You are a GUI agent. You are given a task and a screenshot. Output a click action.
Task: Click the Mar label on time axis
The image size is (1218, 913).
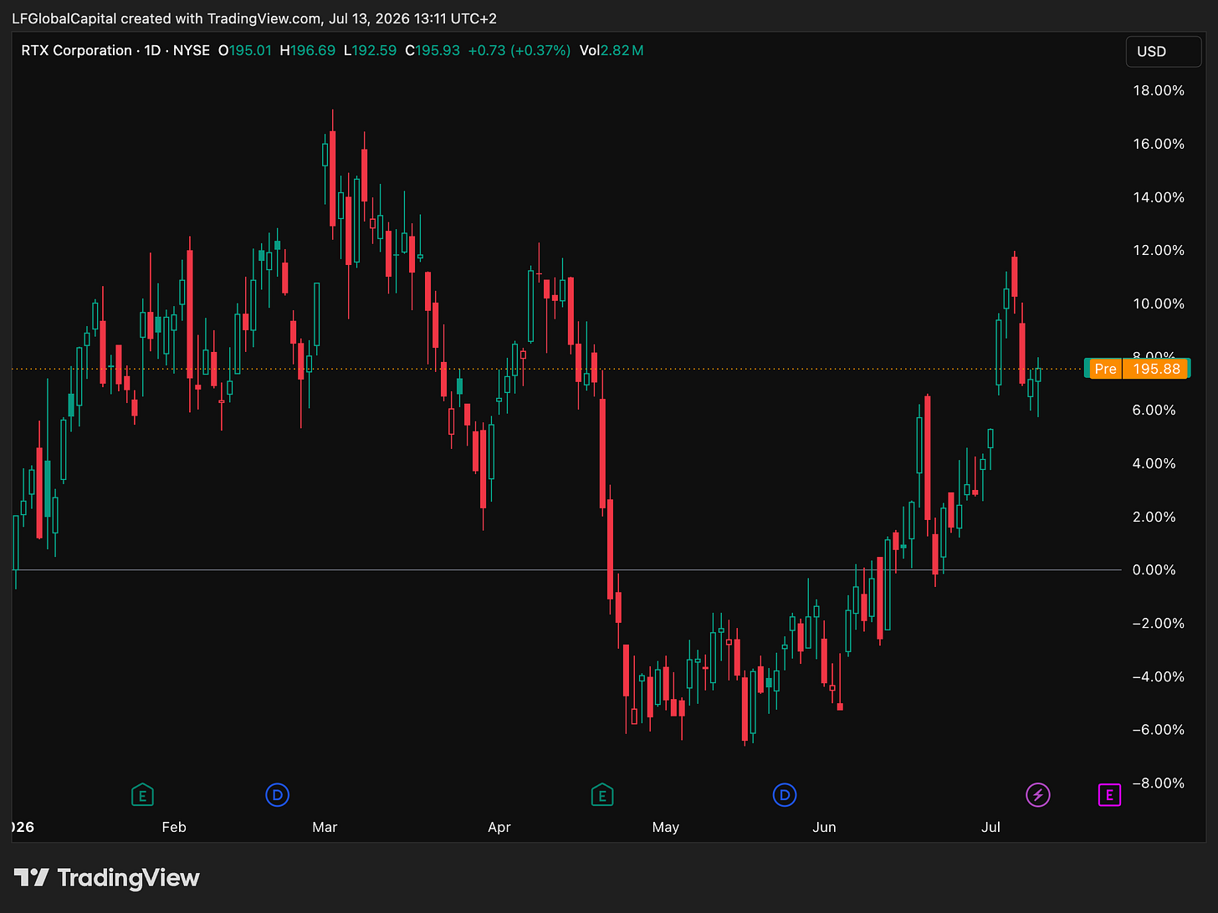click(x=325, y=827)
